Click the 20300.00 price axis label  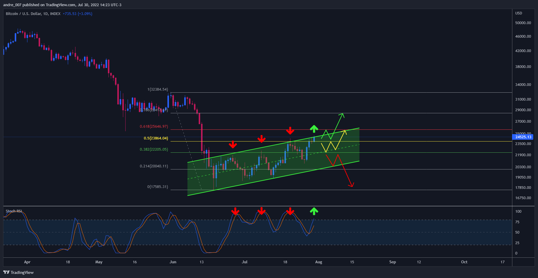(523, 167)
